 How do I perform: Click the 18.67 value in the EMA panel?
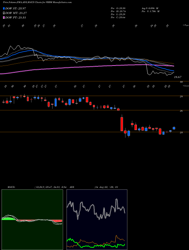tap(178, 77)
